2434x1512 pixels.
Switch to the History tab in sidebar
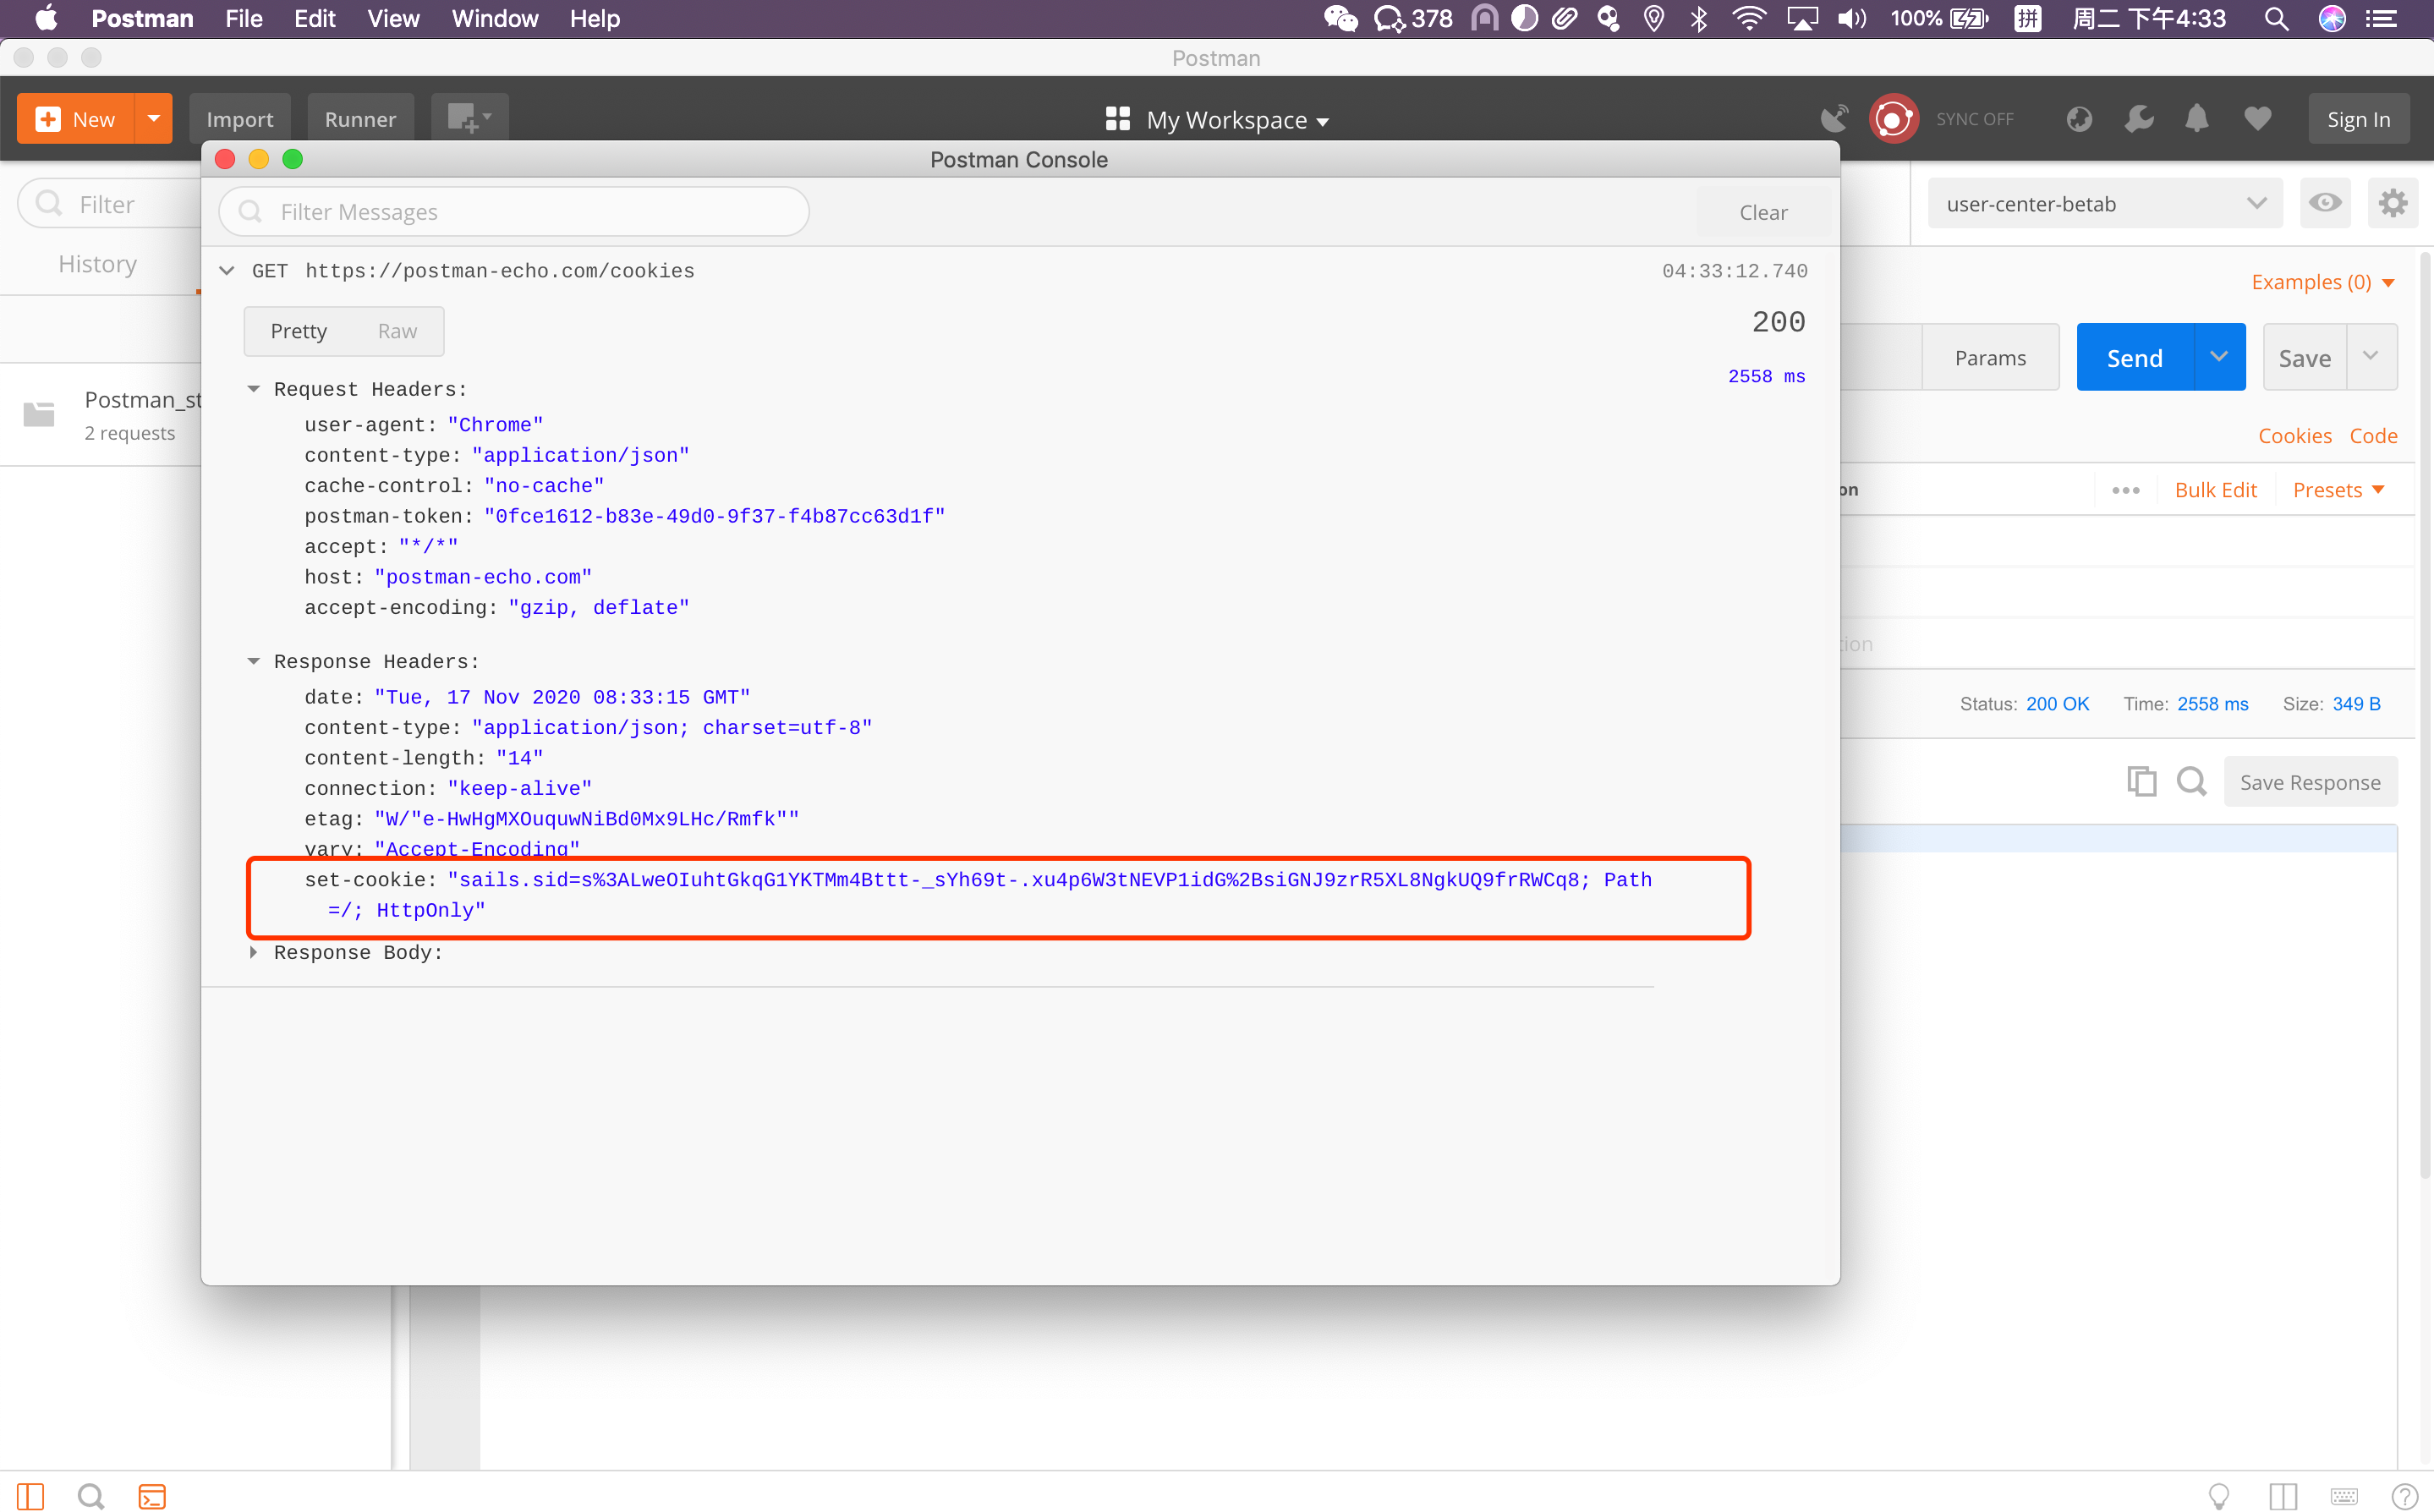point(97,264)
